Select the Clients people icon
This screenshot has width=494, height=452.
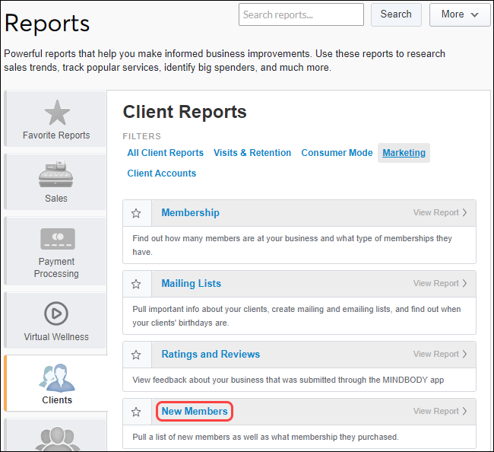(x=56, y=377)
